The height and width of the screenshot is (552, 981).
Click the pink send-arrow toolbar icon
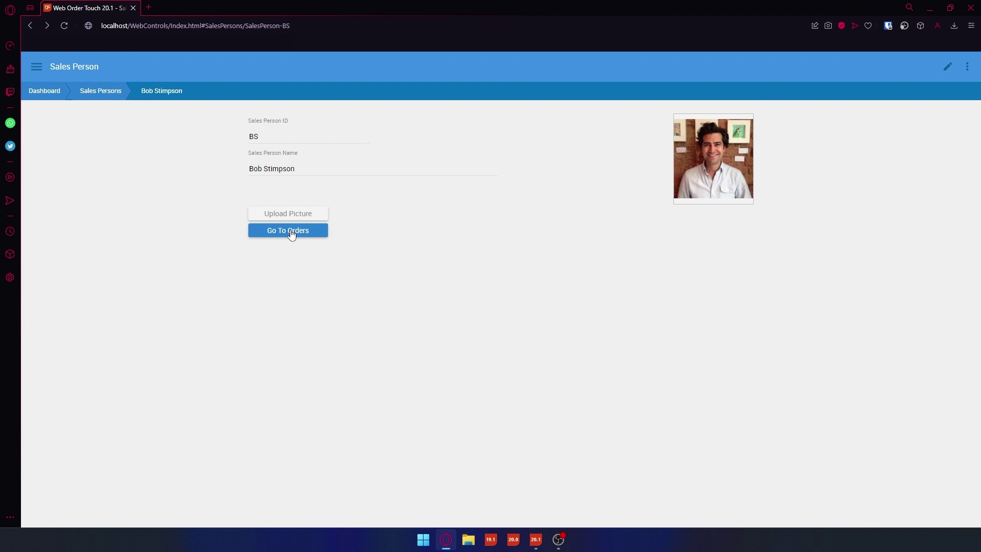pyautogui.click(x=855, y=26)
